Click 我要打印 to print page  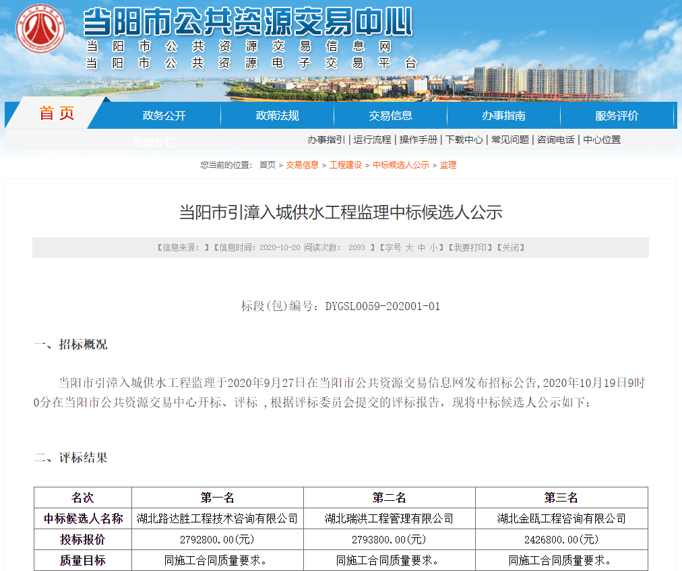pos(469,248)
